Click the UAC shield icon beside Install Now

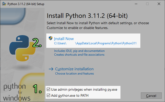tap(51, 38)
